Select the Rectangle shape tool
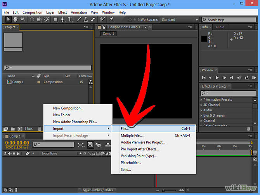This screenshot has height=195, width=260. pos(55,19)
